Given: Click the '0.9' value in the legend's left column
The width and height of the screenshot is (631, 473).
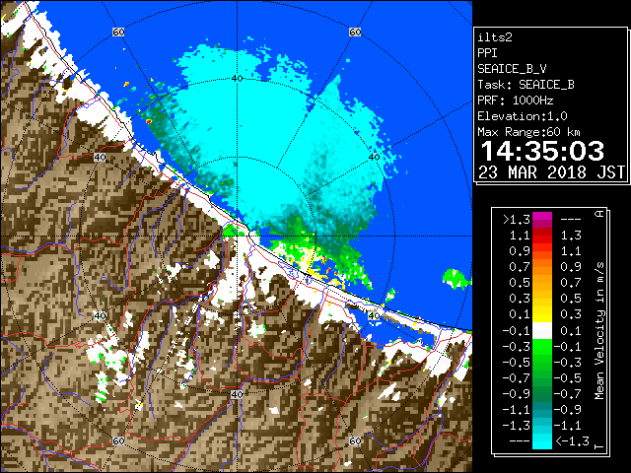Looking at the screenshot, I should pos(520,251).
